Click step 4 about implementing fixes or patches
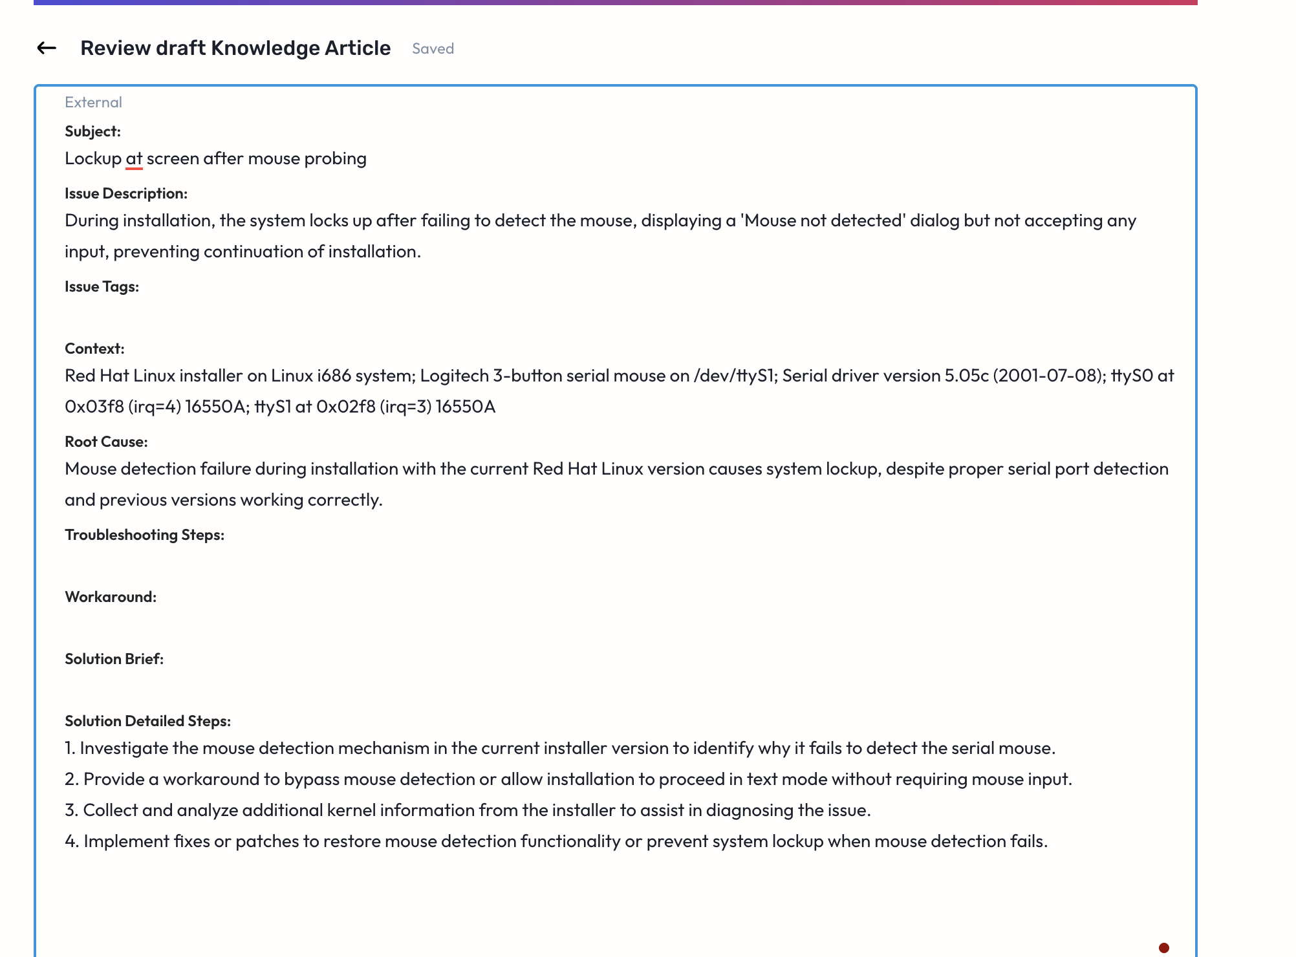 pyautogui.click(x=556, y=842)
